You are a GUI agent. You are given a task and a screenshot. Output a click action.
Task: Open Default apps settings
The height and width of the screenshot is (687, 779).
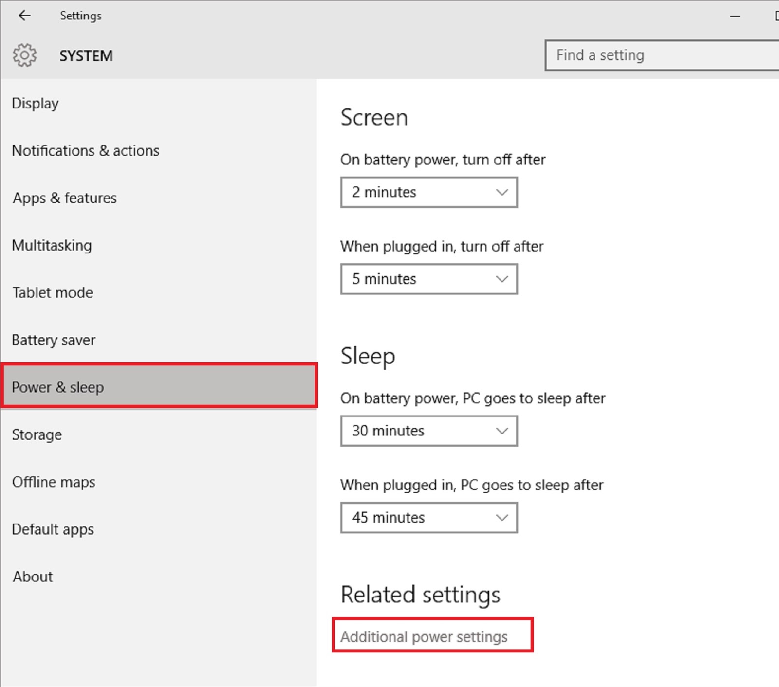point(53,529)
